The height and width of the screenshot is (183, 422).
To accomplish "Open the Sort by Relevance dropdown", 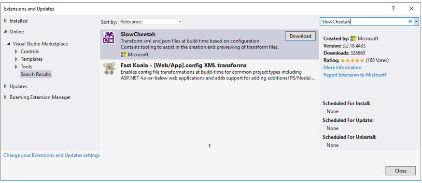I will coord(151,22).
